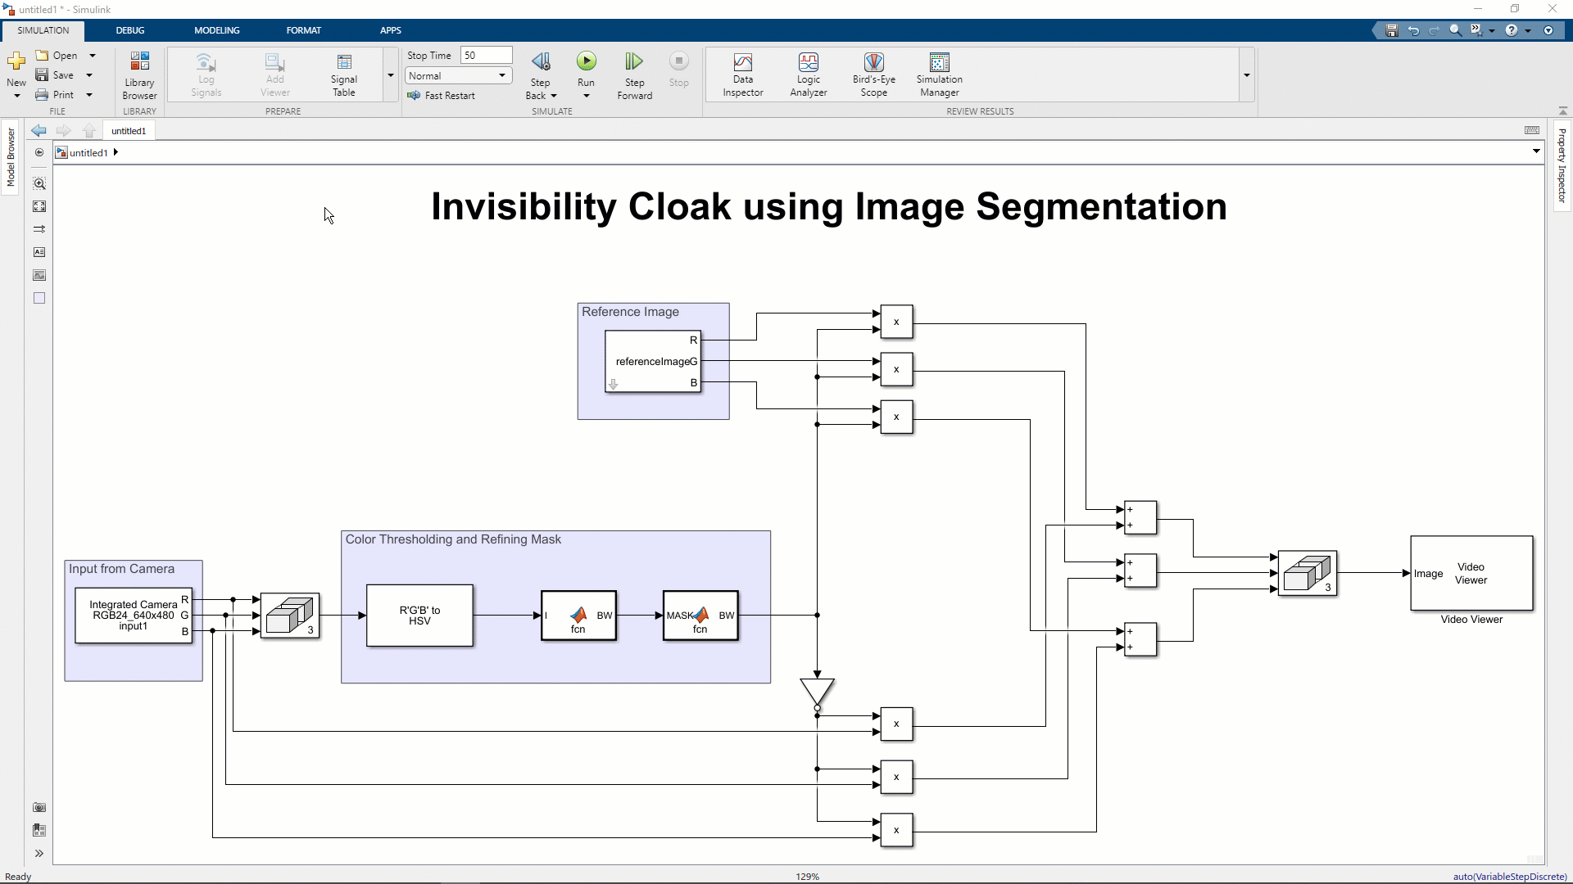The height and width of the screenshot is (884, 1573).
Task: Click the Run simulation button
Action: pyautogui.click(x=586, y=62)
